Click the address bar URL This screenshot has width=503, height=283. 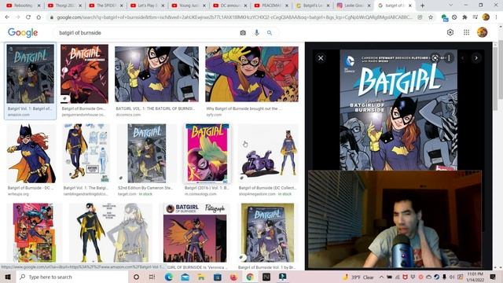tap(234, 17)
